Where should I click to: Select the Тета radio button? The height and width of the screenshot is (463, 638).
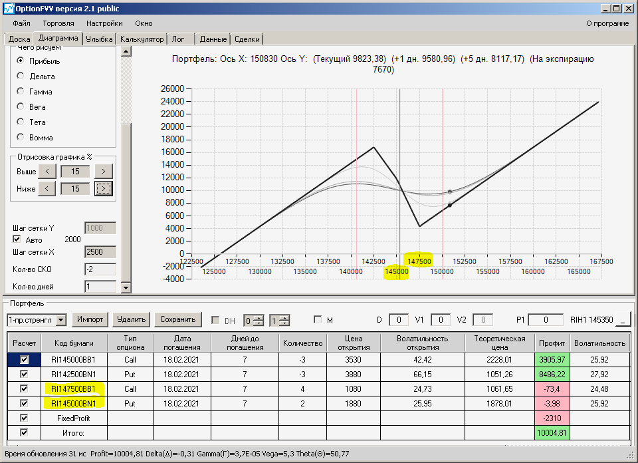[21, 121]
